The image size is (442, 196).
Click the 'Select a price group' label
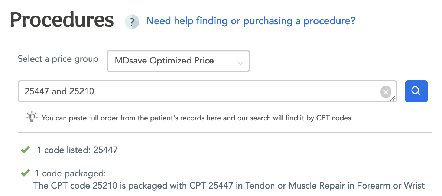pyautogui.click(x=58, y=59)
